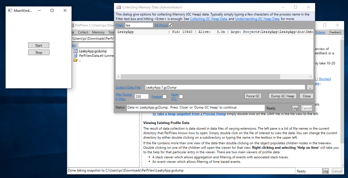Select the LeakyApp process row

point(215,32)
